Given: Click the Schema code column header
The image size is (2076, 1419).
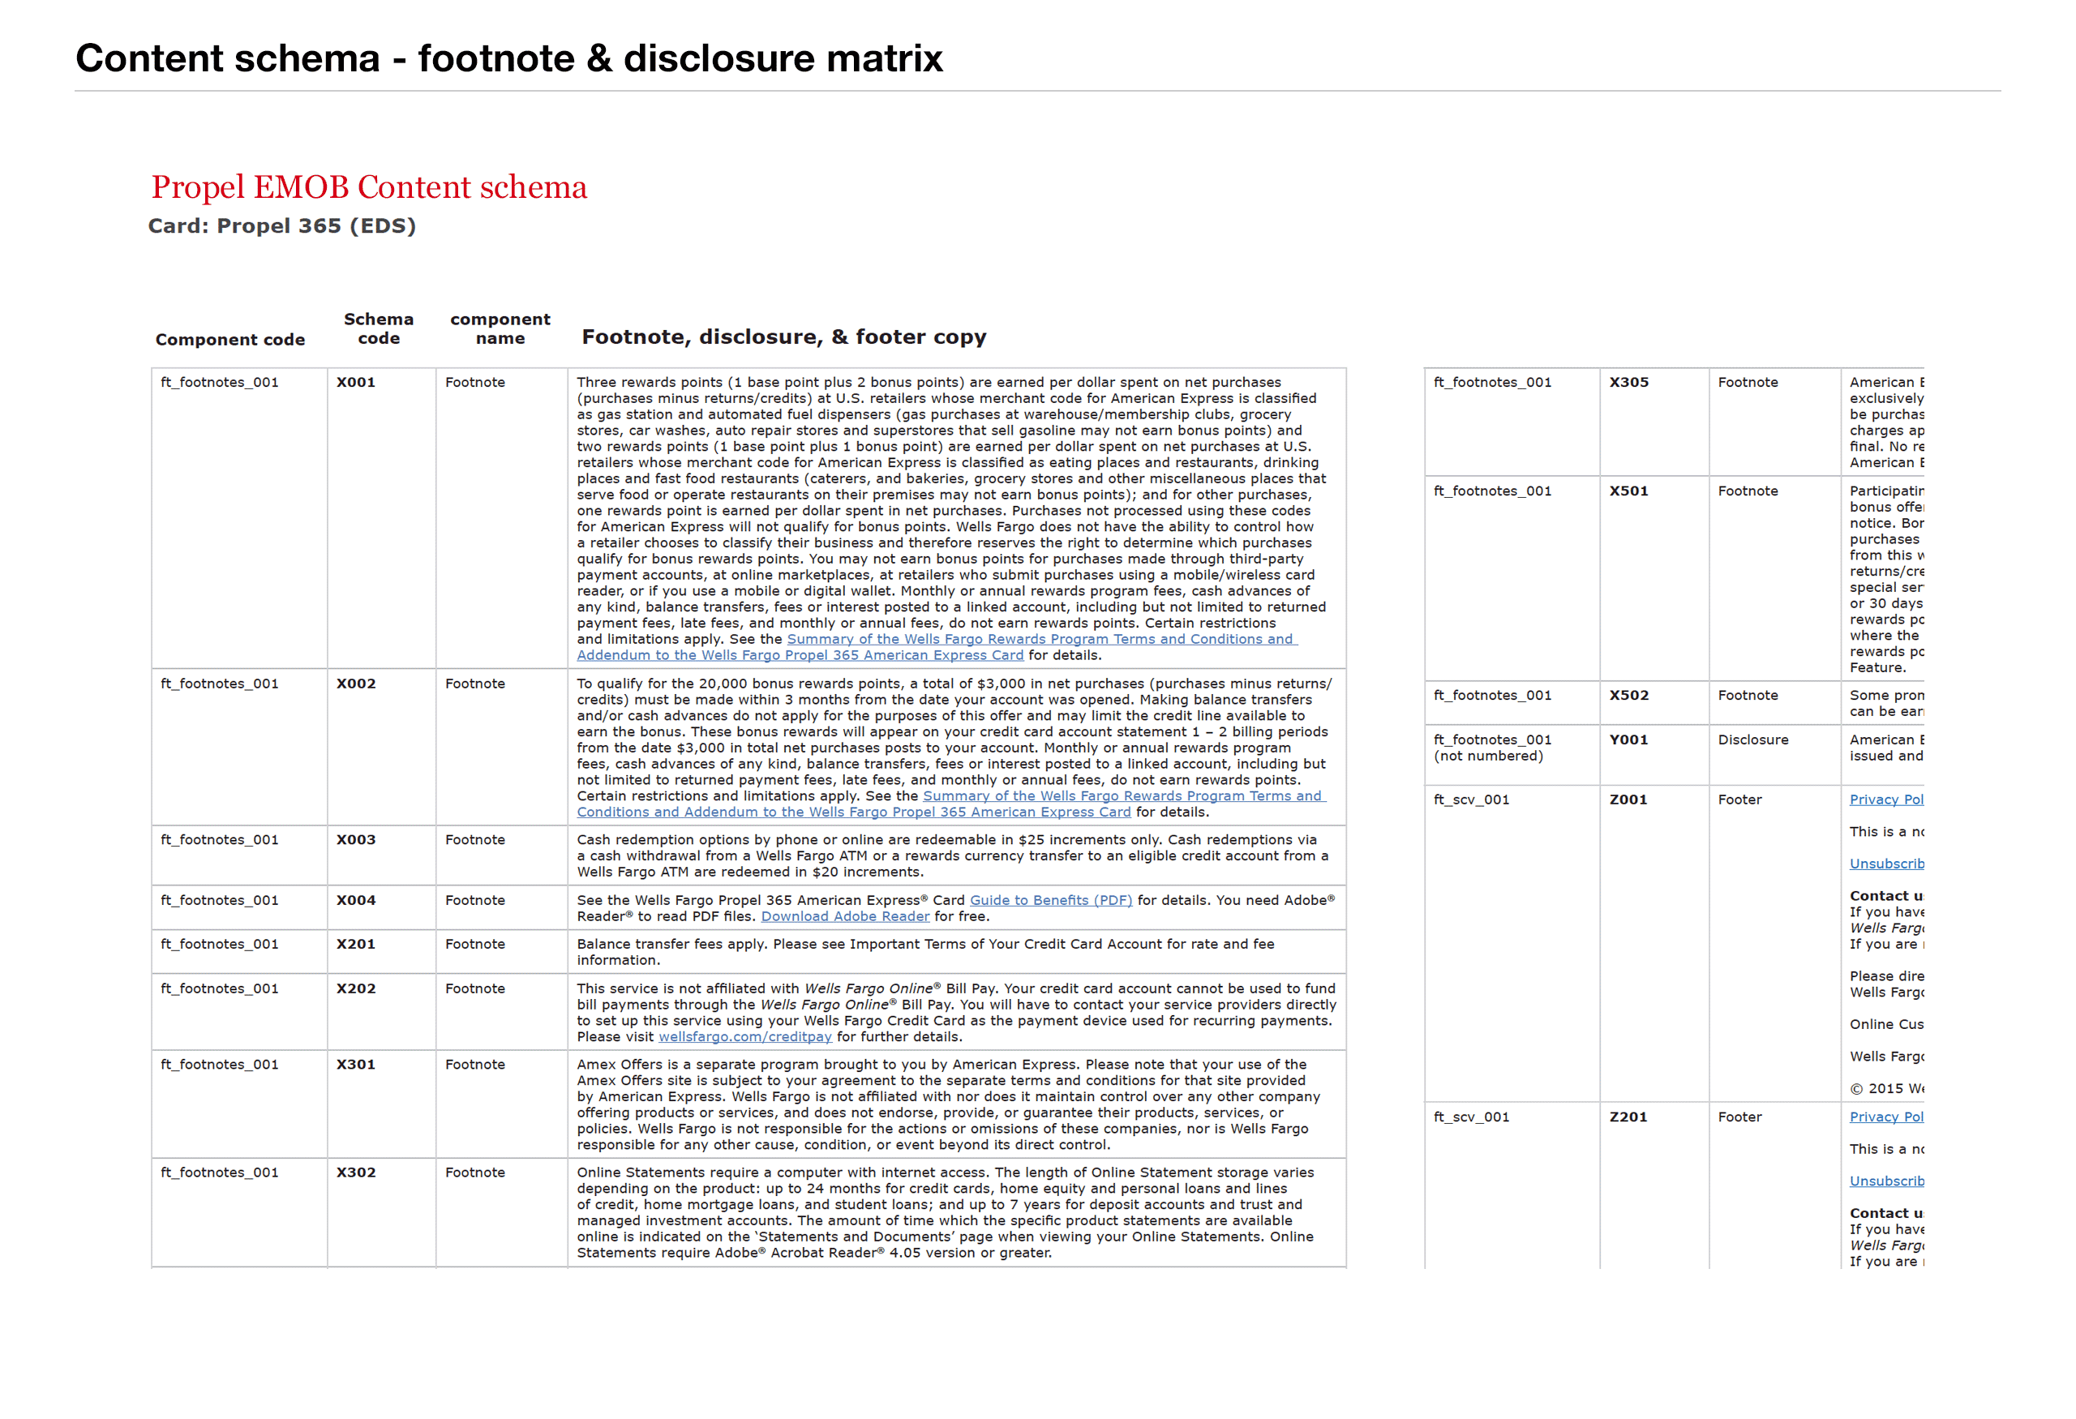Looking at the screenshot, I should tap(379, 328).
